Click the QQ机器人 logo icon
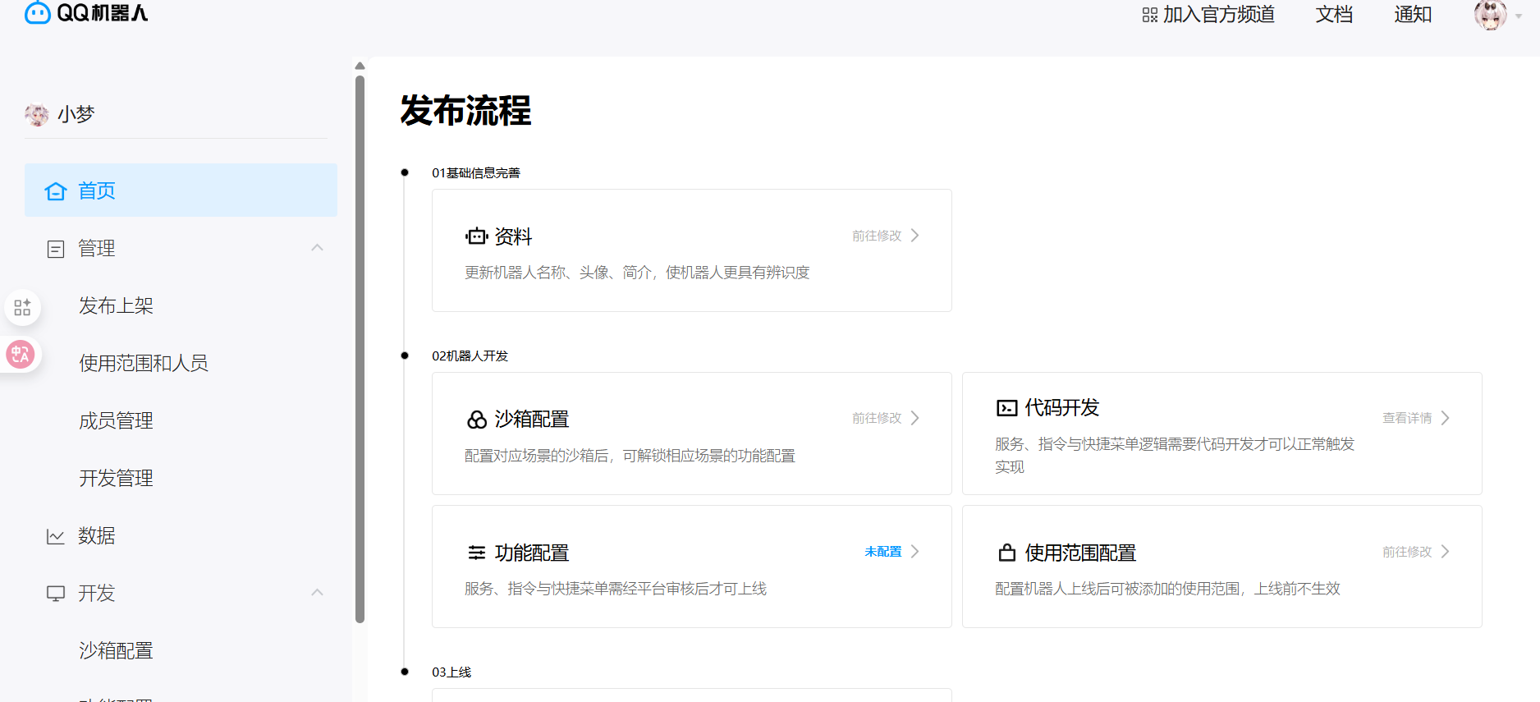 click(38, 12)
